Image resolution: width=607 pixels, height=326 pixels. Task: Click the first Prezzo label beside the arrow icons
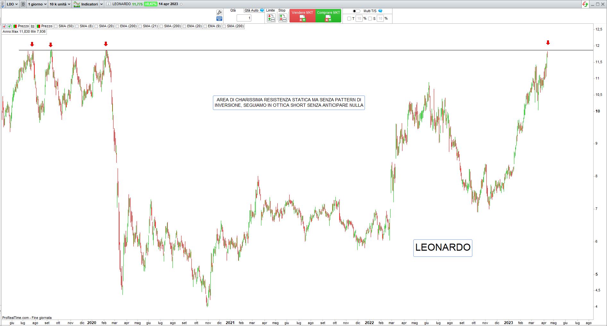click(x=23, y=26)
